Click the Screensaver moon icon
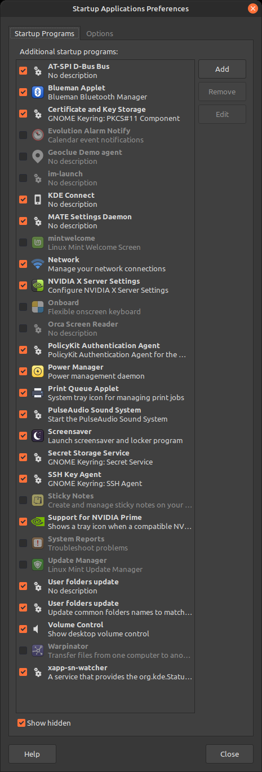Screen dimensions: 262x772 point(38,436)
